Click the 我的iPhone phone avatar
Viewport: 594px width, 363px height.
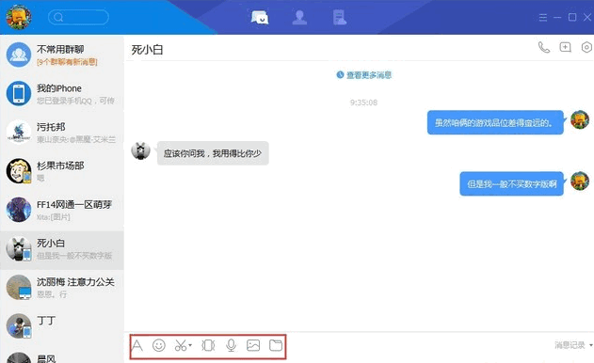(19, 93)
